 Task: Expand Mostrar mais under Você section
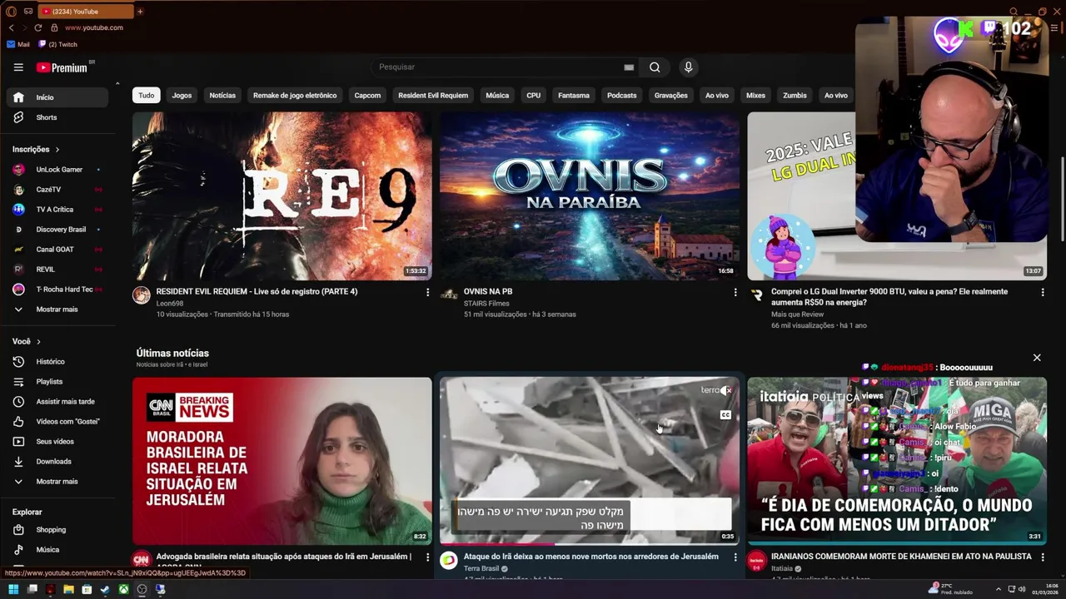[x=57, y=482]
